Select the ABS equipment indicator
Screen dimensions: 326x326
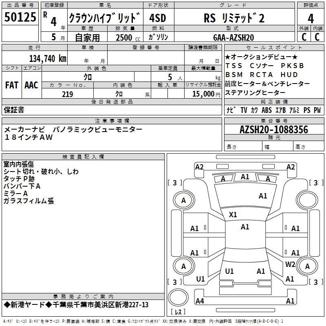tap(267, 110)
